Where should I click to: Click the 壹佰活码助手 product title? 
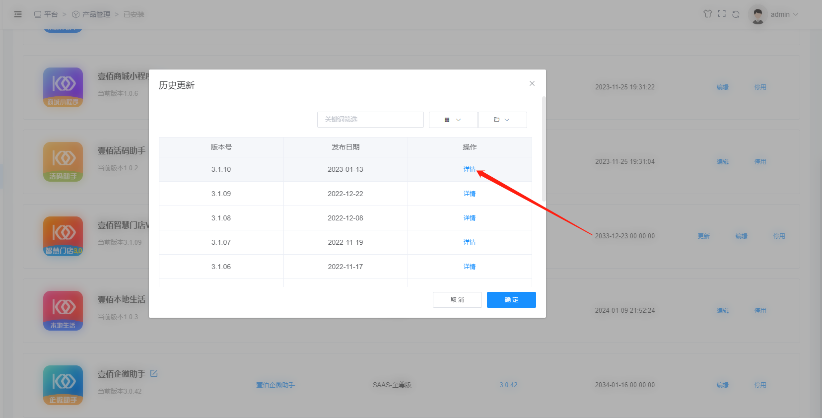(122, 150)
